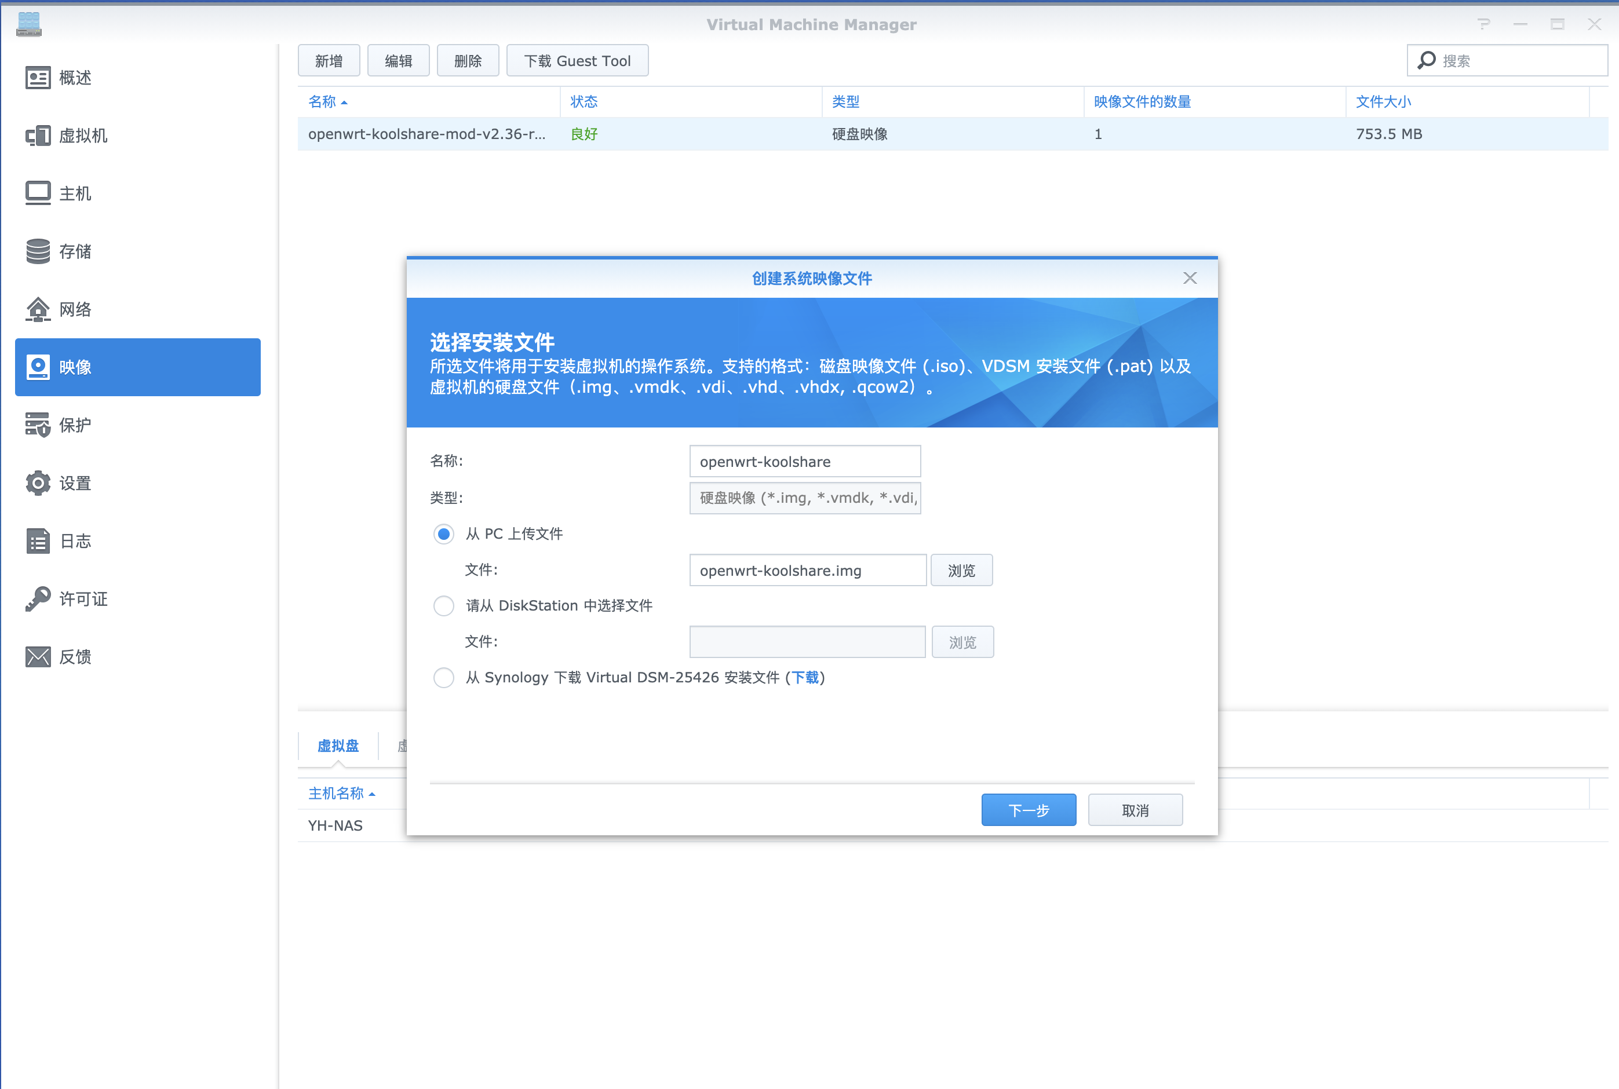Click the empty DiskStation file field
Viewport: 1619px width, 1089px height.
point(807,642)
